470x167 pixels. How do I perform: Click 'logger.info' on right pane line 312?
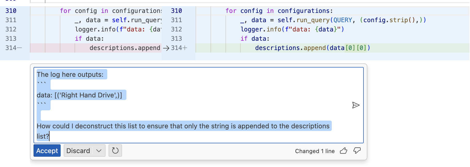click(261, 29)
